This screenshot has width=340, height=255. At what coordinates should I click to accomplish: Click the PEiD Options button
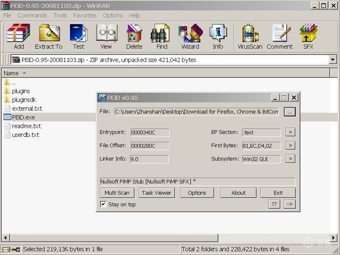pyautogui.click(x=197, y=193)
